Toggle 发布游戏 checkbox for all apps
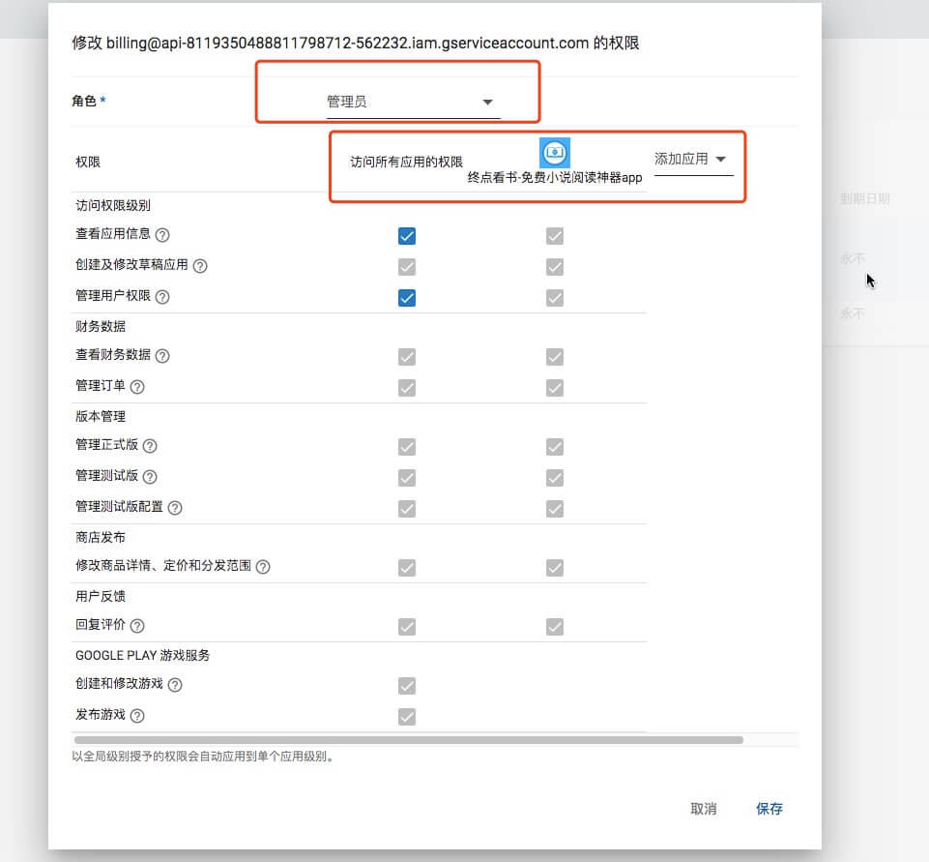 click(407, 717)
